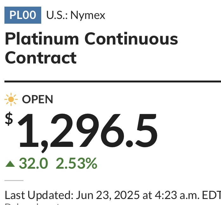The height and width of the screenshot is (205, 221).
Task: Click the 32.0 point change value
Action: 33,163
